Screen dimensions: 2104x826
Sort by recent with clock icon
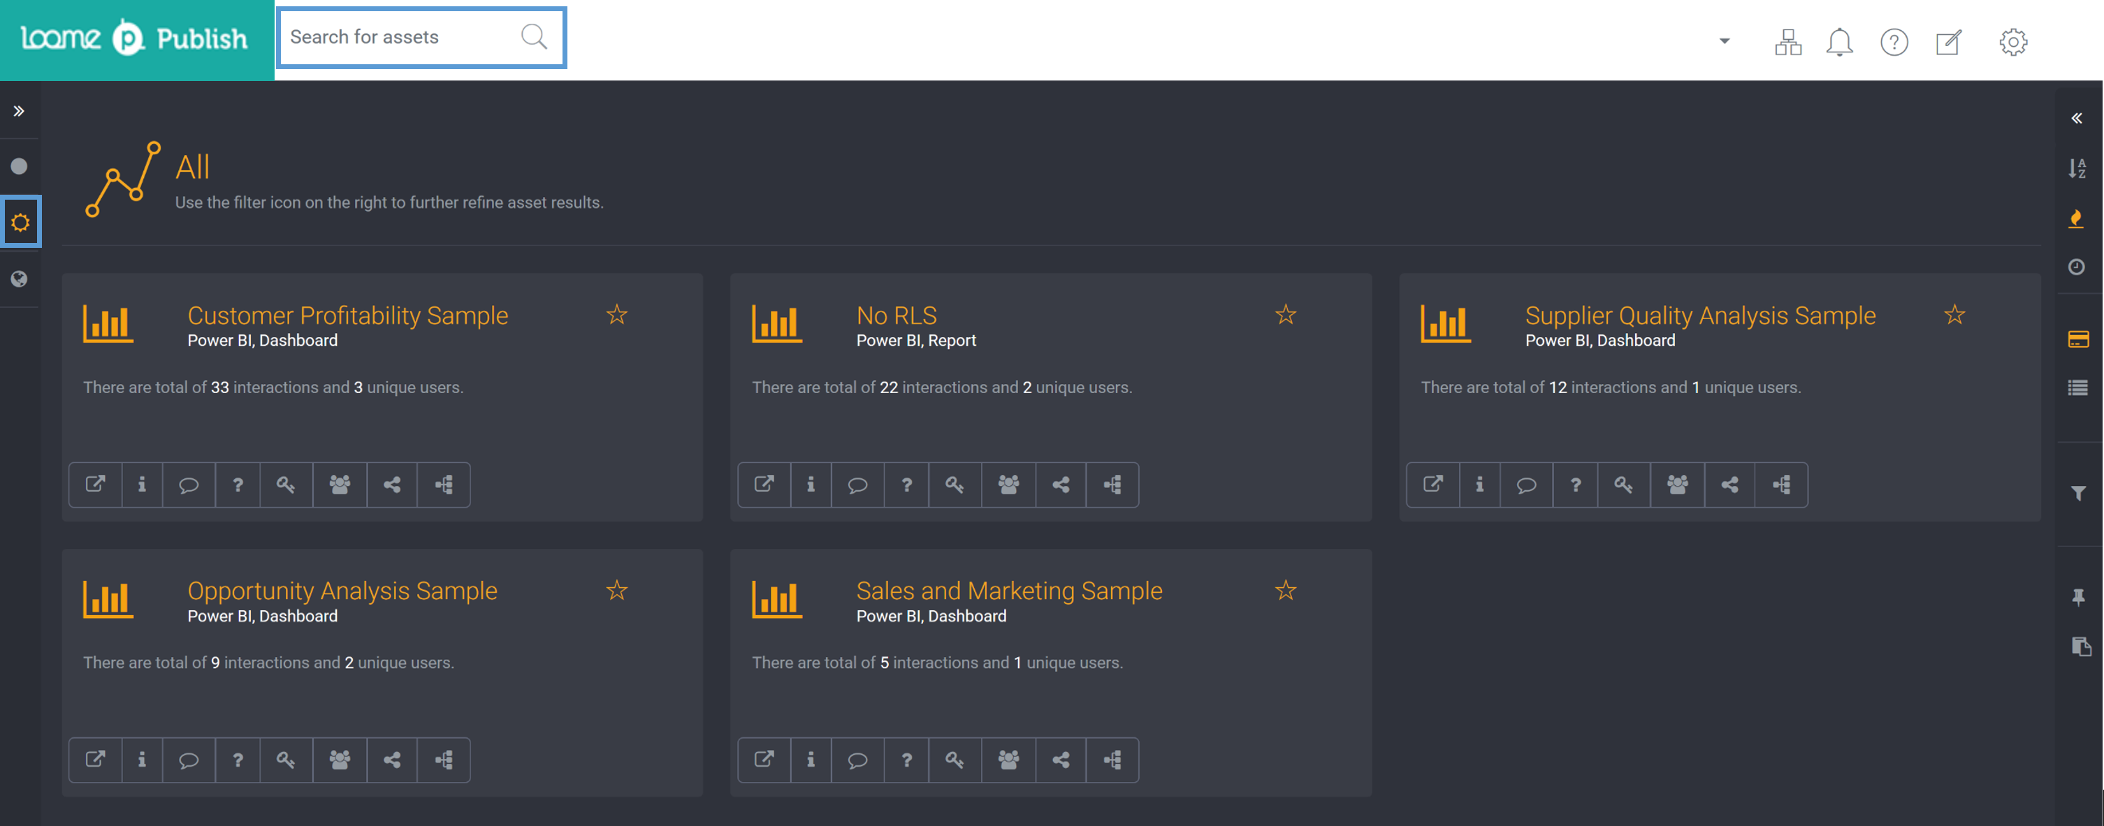point(2076,267)
